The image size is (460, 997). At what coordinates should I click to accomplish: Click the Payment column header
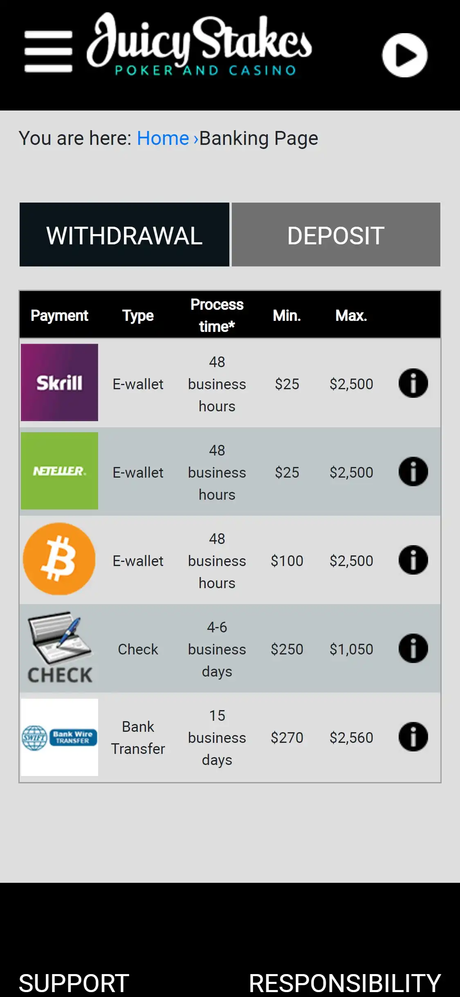pos(60,316)
